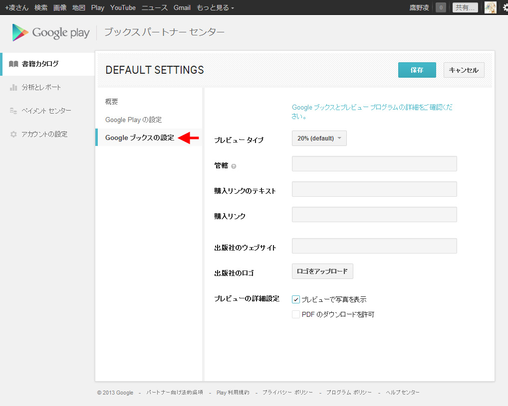Click the 購入リンク input field

coord(374,214)
